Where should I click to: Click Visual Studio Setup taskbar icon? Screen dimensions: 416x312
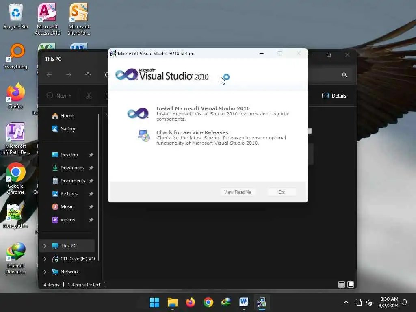coord(262,302)
